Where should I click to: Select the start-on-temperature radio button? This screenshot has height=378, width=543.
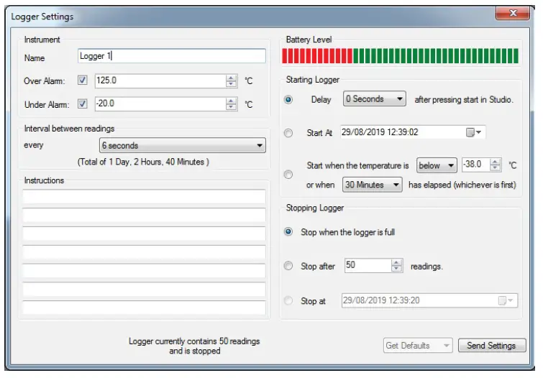tap(288, 175)
